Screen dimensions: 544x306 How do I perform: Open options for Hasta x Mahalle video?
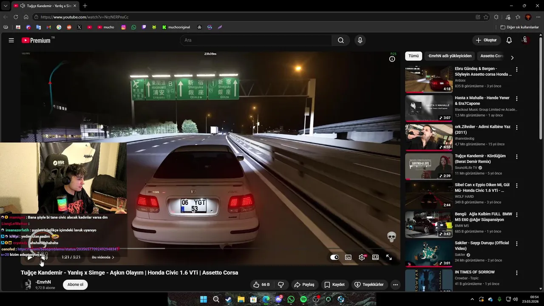pyautogui.click(x=517, y=99)
